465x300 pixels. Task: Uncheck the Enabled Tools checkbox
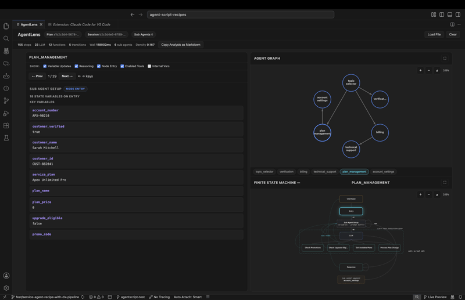(x=122, y=66)
